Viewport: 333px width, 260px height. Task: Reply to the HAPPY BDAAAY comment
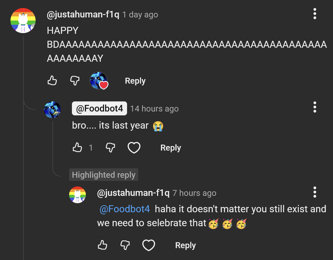pyautogui.click(x=135, y=81)
